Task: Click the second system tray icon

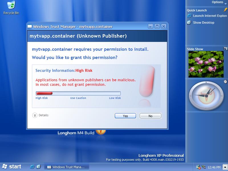Action: click(x=203, y=167)
